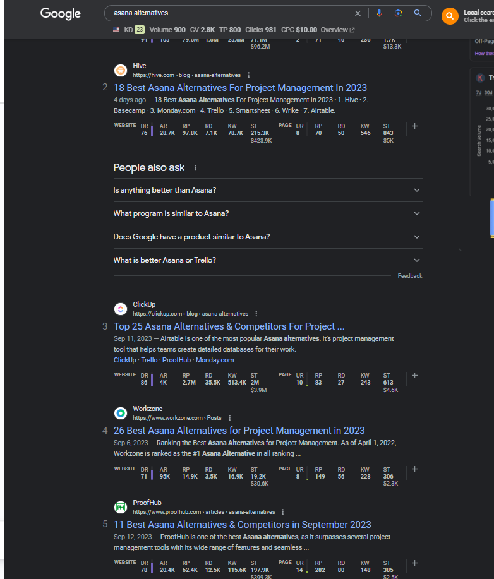
Task: Click the Hive site favicon
Action: point(121,70)
